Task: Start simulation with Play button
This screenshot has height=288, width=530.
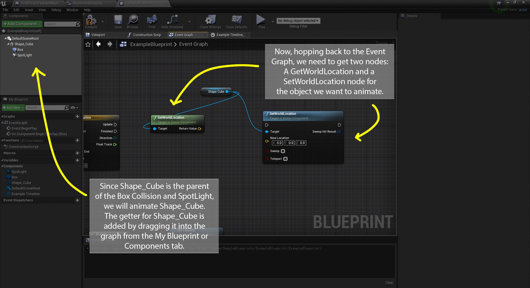Action: (x=262, y=22)
